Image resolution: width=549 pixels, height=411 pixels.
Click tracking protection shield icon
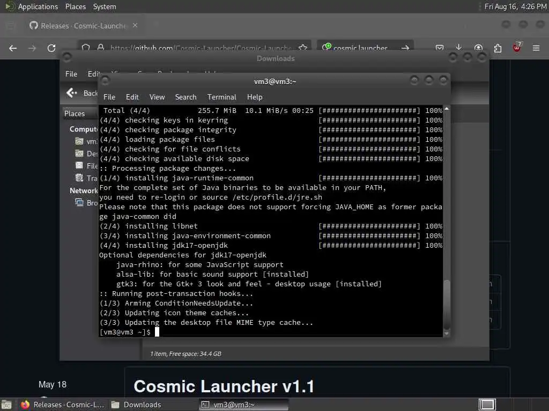tap(86, 48)
